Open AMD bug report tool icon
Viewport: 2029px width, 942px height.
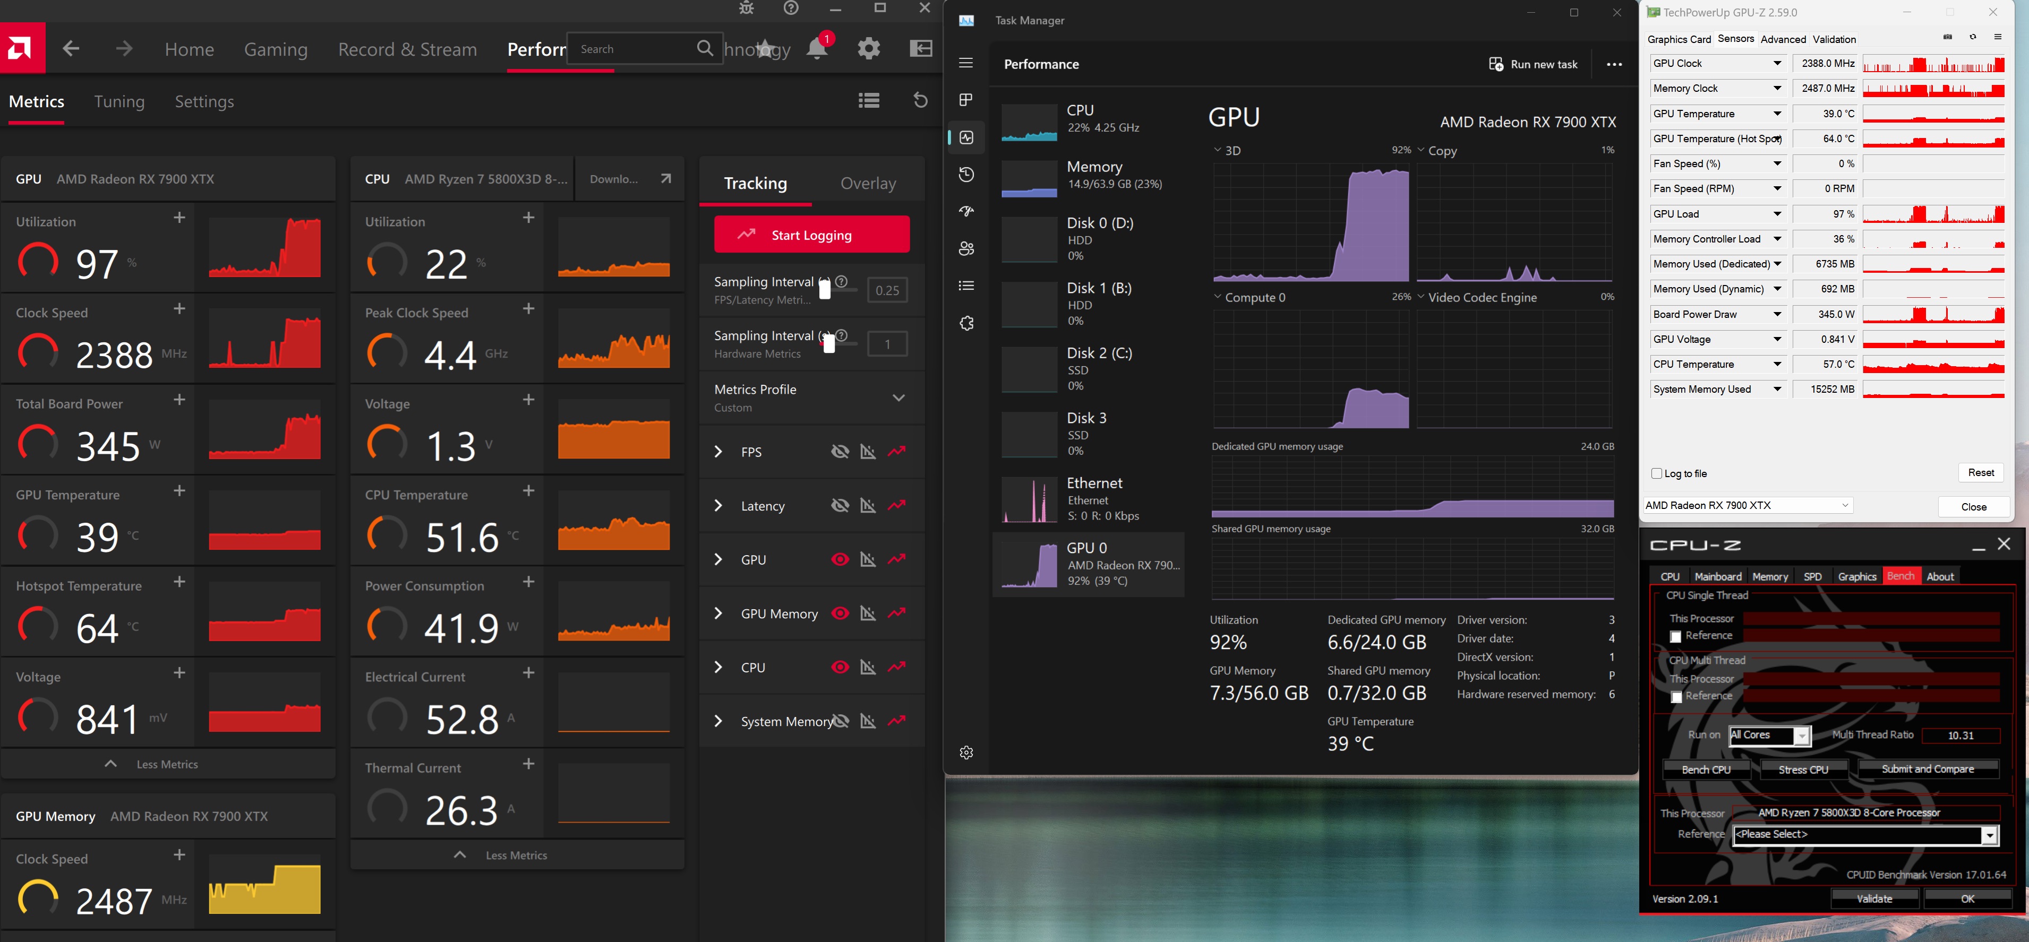pos(746,8)
